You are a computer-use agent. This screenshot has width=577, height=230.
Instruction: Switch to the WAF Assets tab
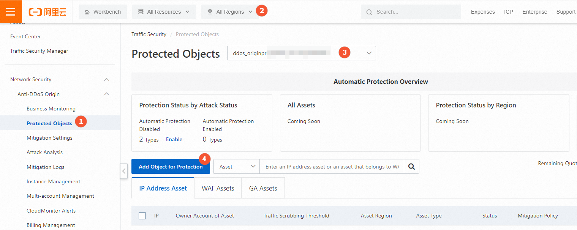coord(218,188)
